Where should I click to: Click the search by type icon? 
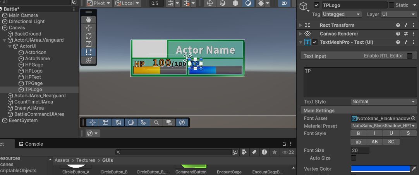244,152
